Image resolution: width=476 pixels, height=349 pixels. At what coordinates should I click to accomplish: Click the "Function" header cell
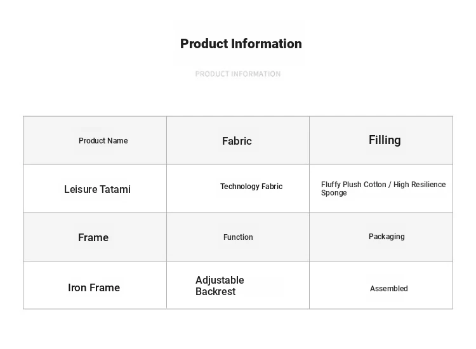pyautogui.click(x=238, y=237)
